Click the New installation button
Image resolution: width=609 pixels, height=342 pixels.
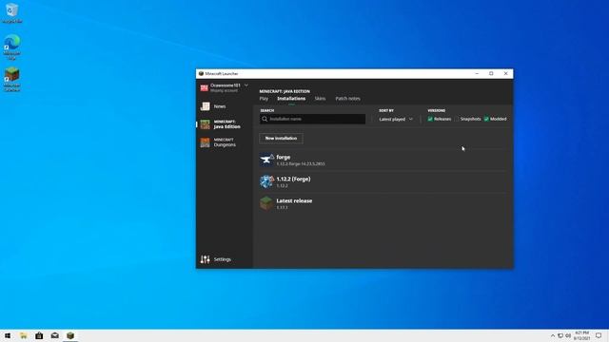click(282, 139)
